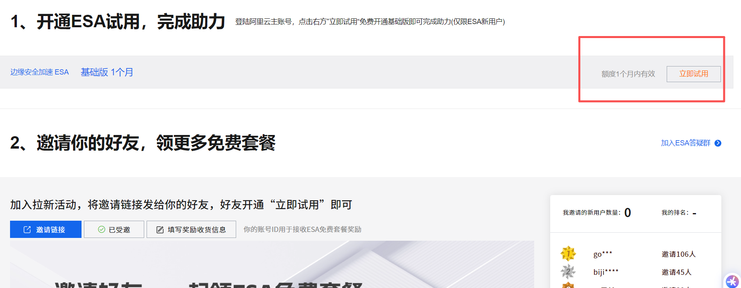741x288 pixels.
Task: Select the ranking user go***
Action: pyautogui.click(x=603, y=254)
